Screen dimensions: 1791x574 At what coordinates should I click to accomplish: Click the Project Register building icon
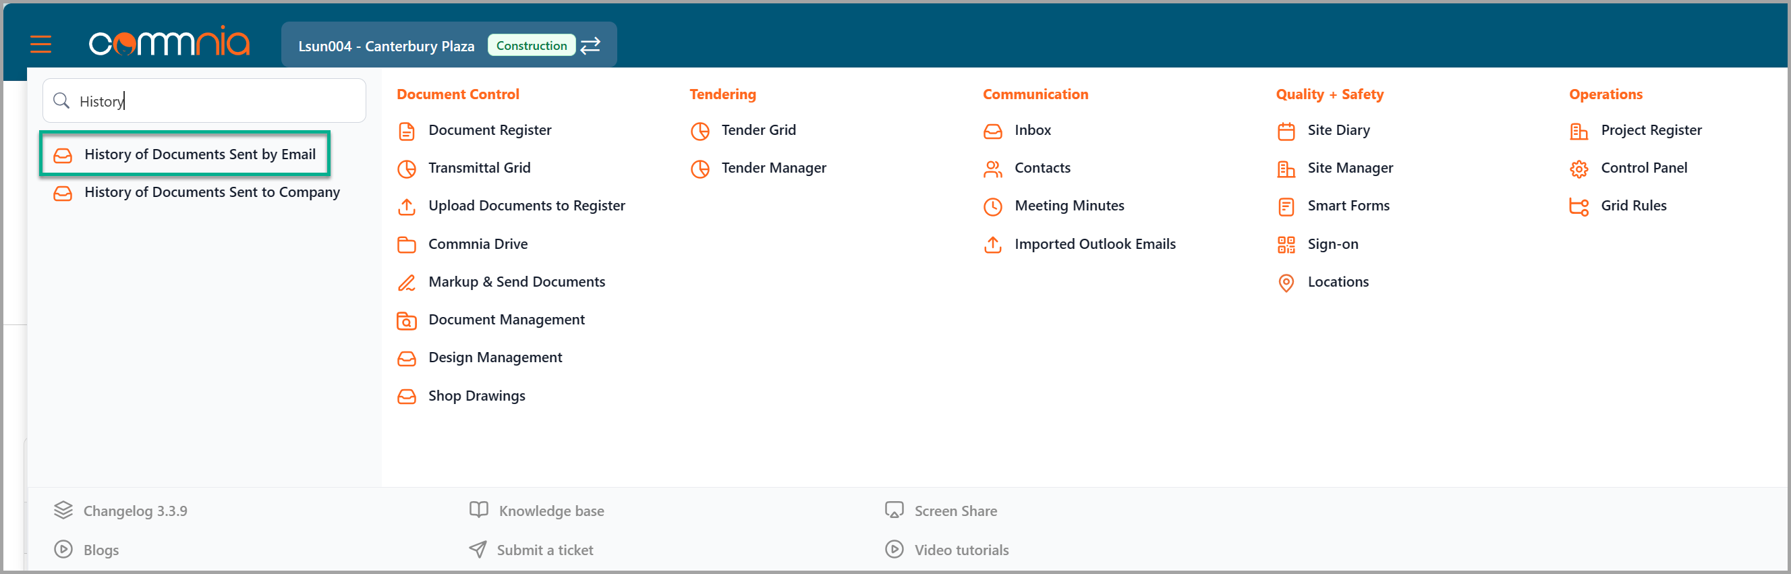point(1579,131)
